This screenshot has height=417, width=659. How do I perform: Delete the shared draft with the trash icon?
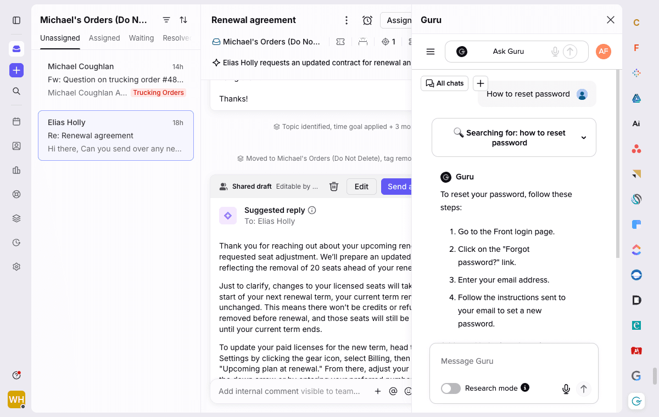coord(333,187)
